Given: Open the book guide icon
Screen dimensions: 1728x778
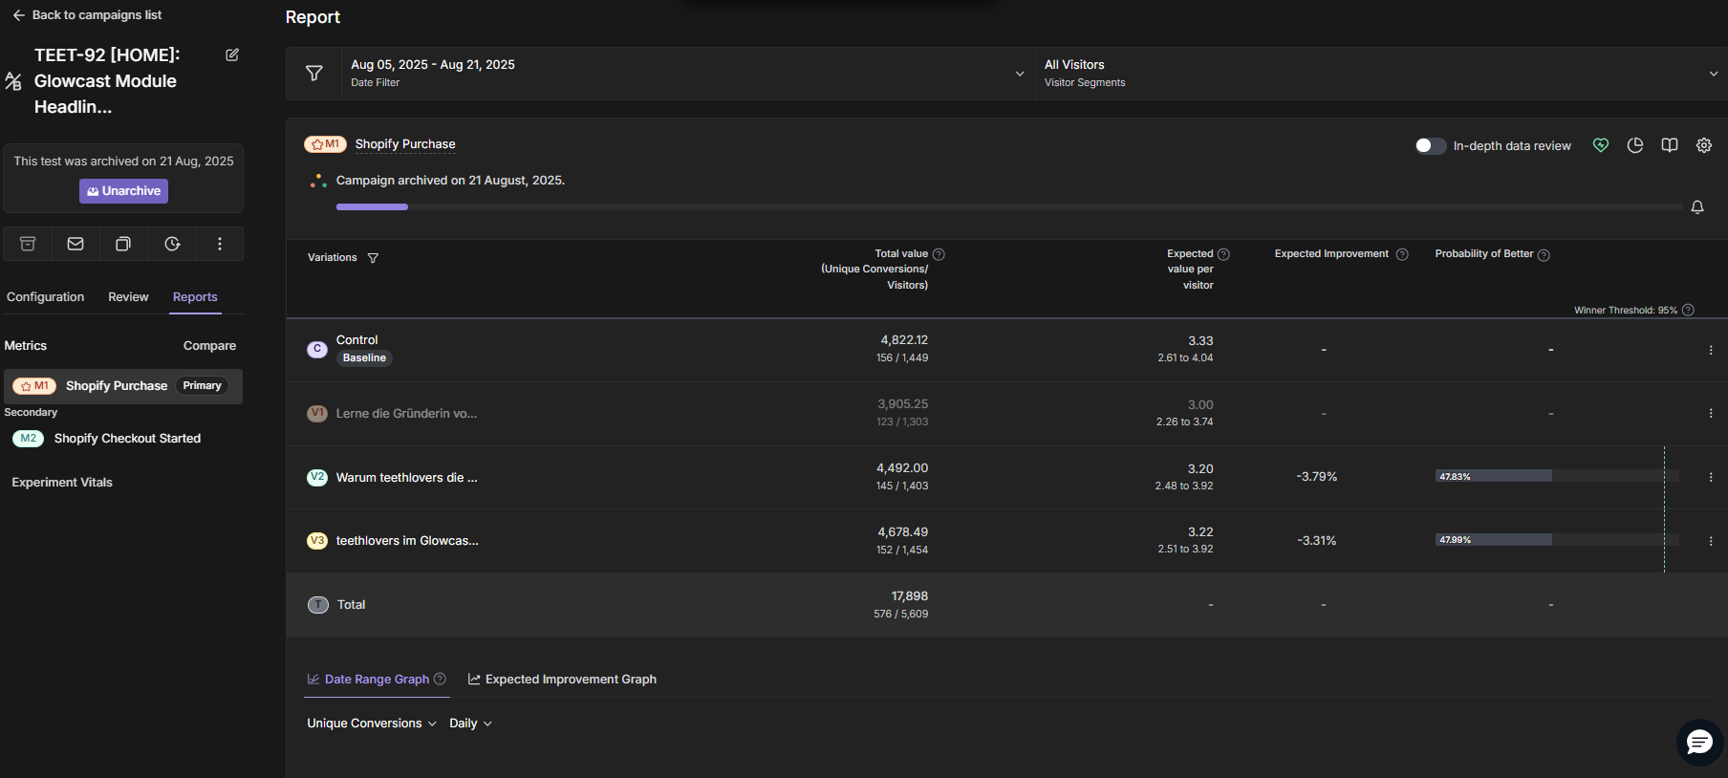Looking at the screenshot, I should 1670,145.
